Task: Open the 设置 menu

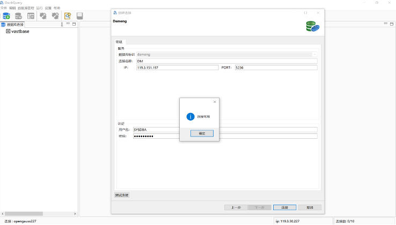Action: (x=48, y=8)
